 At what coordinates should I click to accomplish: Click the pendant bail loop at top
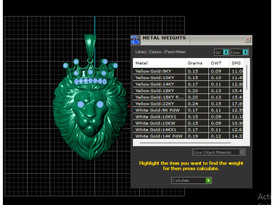[90, 47]
